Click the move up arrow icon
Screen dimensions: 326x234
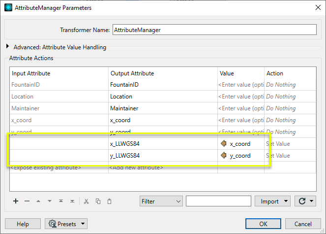point(38,201)
